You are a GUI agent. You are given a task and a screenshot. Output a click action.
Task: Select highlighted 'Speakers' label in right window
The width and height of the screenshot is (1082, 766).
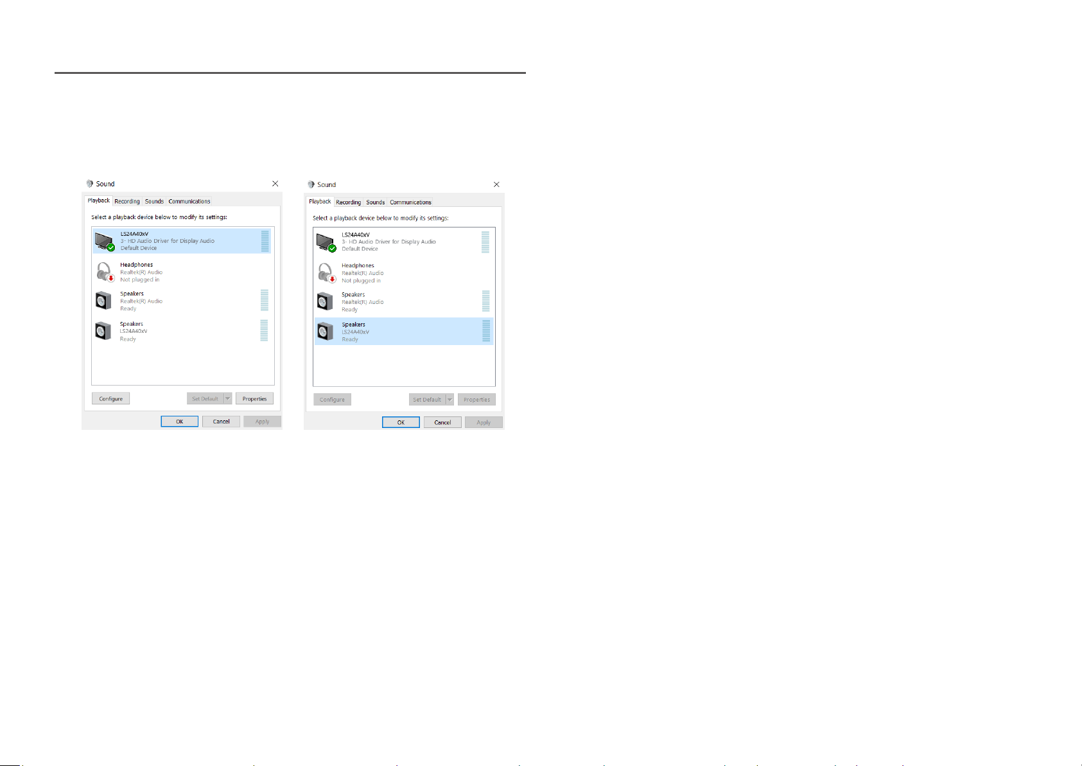coord(354,325)
